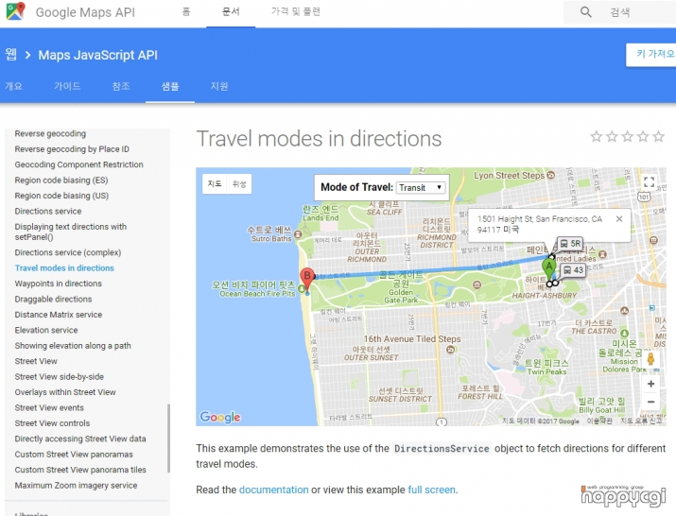This screenshot has width=676, height=516.
Task: Open Directions service (complex) sample
Action: [68, 252]
